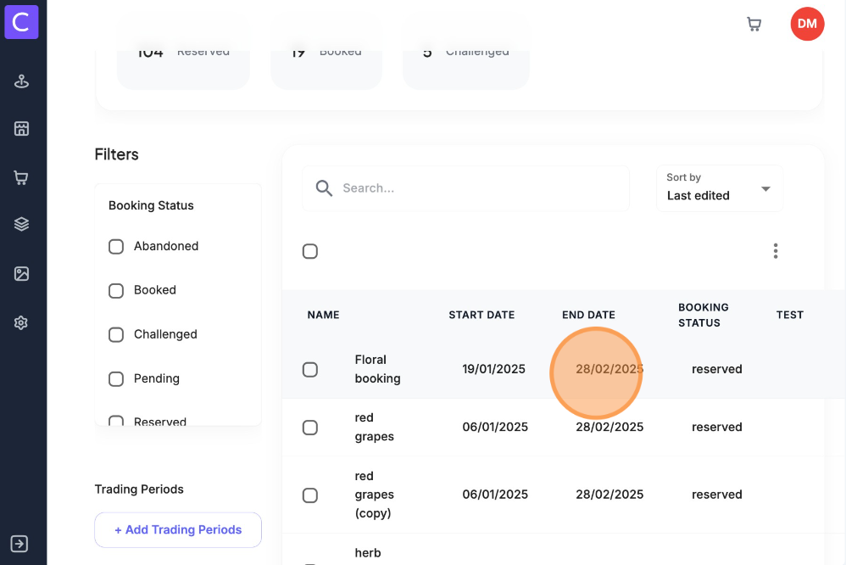
Task: Click the START DATE column header
Action: (x=481, y=315)
